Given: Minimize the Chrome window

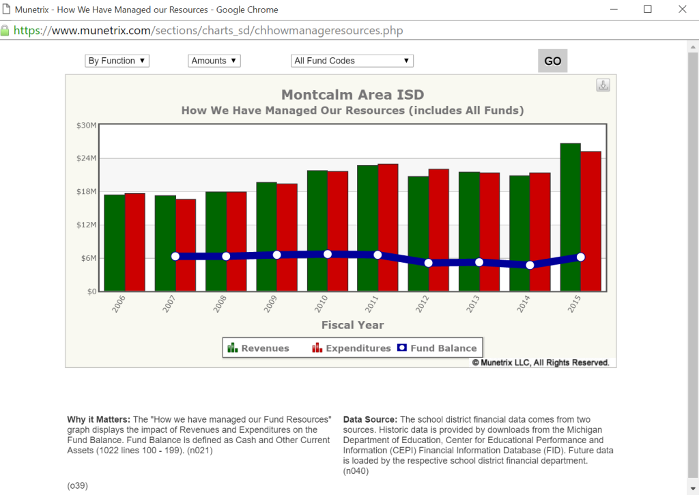Looking at the screenshot, I should pos(614,10).
